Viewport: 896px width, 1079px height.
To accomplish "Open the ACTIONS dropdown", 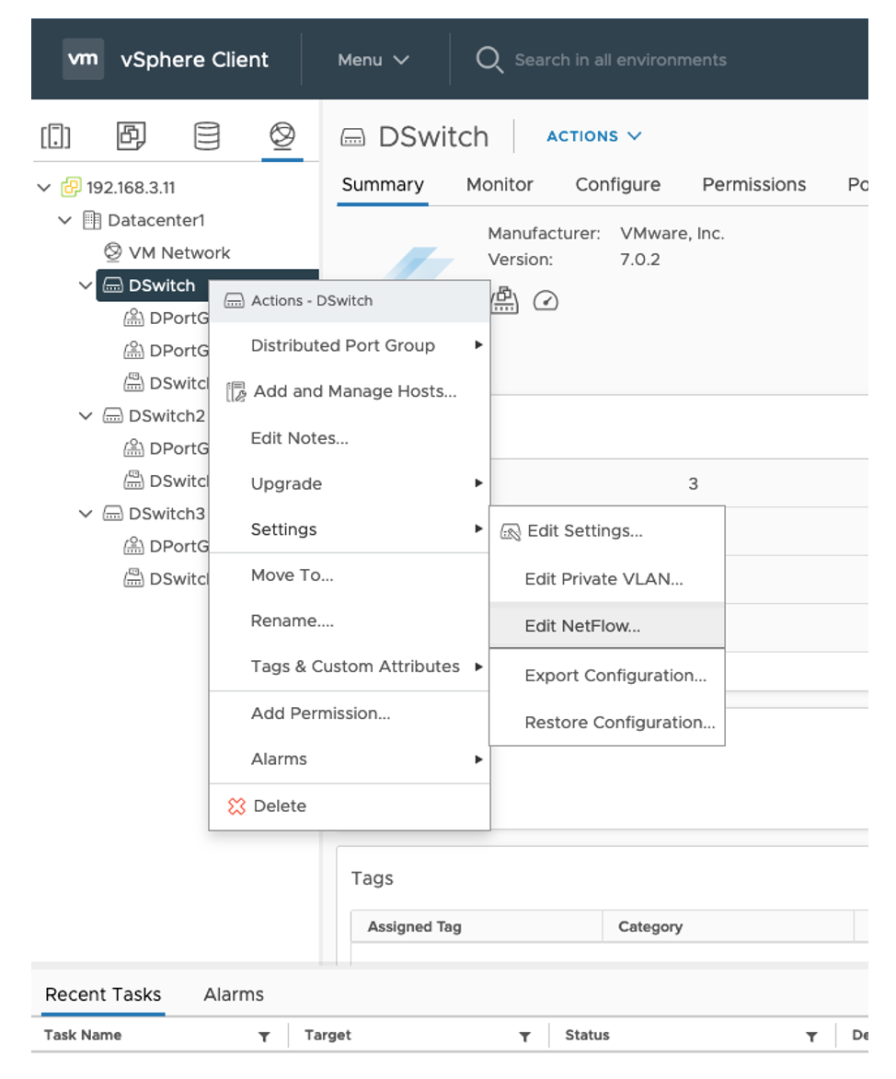I will (x=594, y=136).
